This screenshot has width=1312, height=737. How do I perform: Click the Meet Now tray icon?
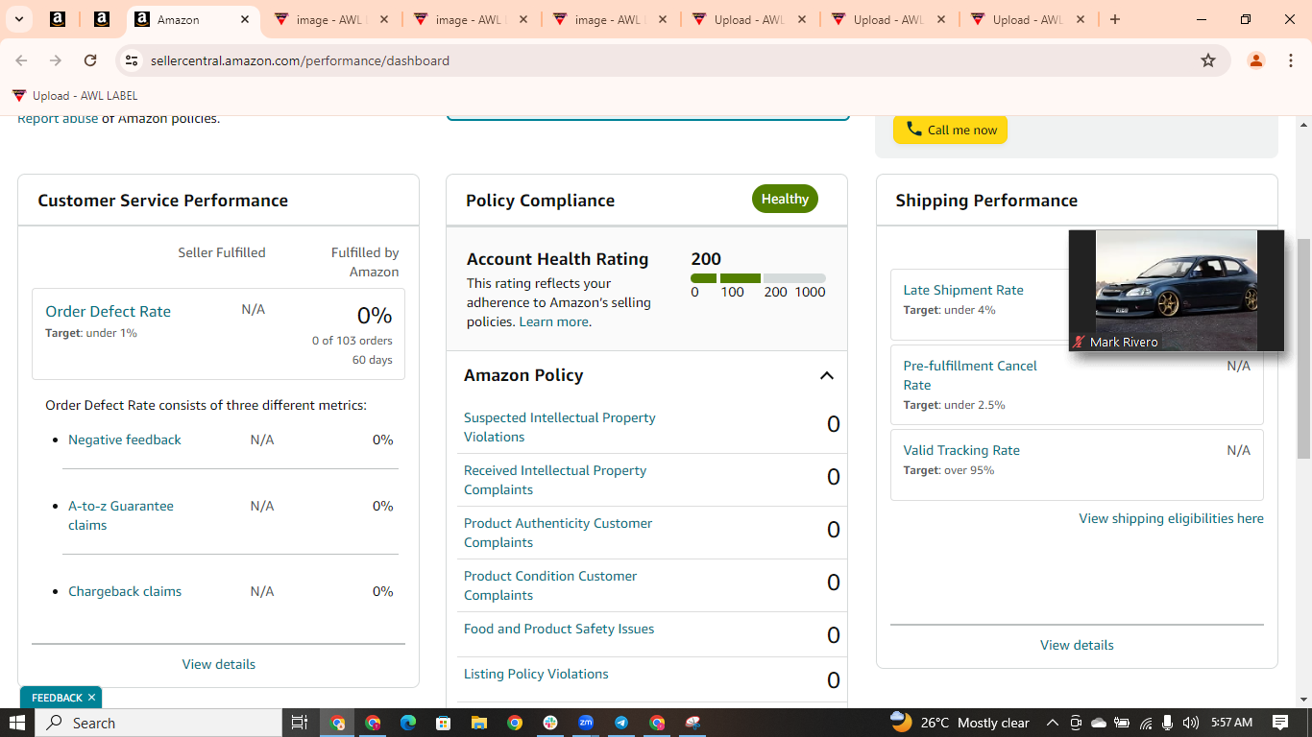click(1076, 723)
